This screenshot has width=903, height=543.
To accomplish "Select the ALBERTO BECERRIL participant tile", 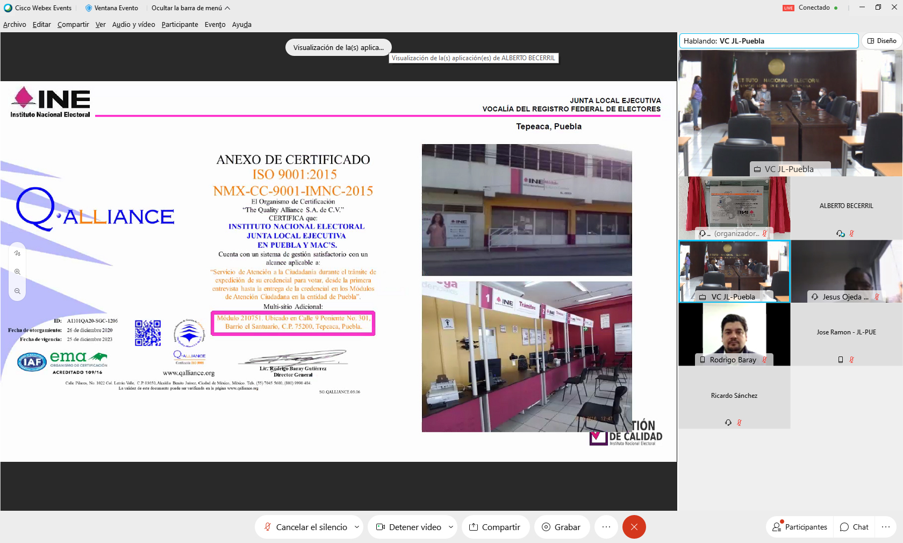I will (x=847, y=208).
